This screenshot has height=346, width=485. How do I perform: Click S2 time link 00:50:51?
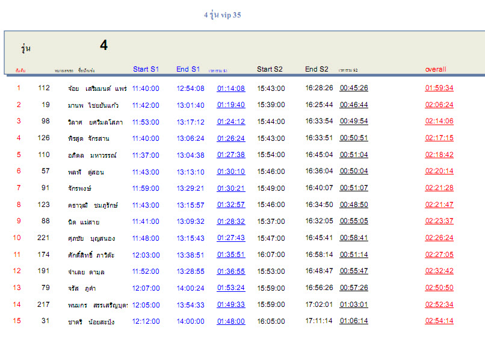pyautogui.click(x=354, y=138)
